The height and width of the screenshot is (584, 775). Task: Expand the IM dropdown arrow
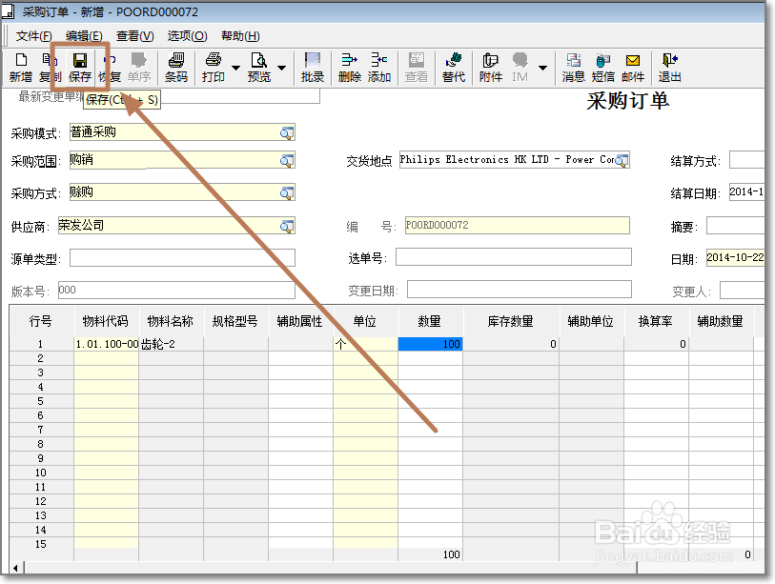click(542, 68)
